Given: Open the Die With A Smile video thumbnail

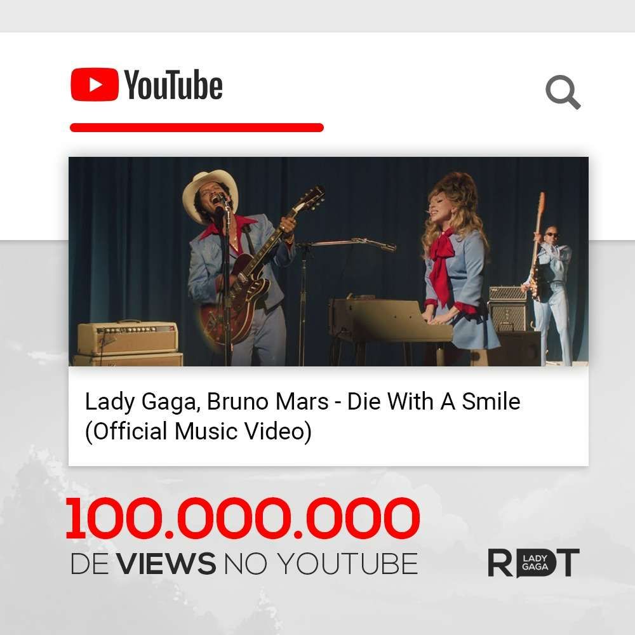Looking at the screenshot, I should pyautogui.click(x=328, y=261).
